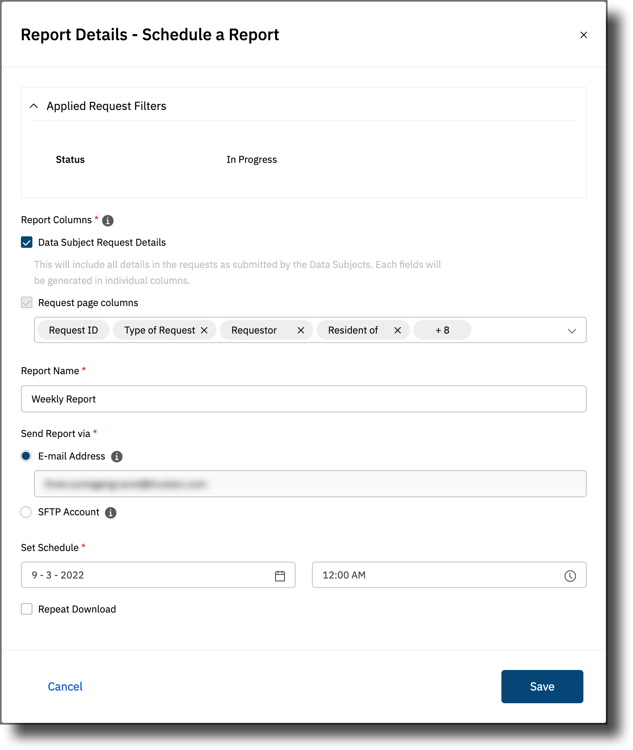Open the clock time picker icon
The width and height of the screenshot is (633, 750).
point(570,576)
